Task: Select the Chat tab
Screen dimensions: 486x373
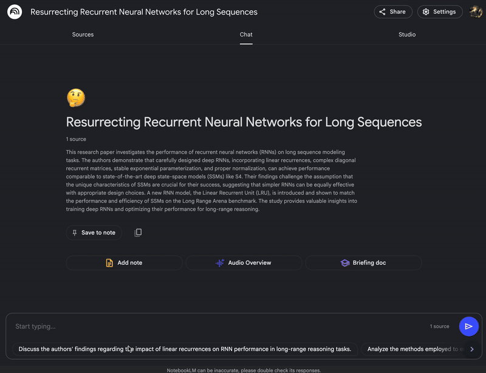Action: coord(246,35)
